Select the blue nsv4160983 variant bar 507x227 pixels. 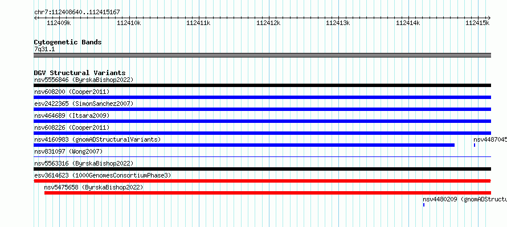(244, 145)
